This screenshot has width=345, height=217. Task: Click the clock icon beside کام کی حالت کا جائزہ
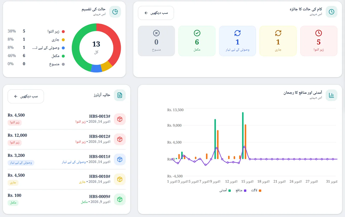332,12
